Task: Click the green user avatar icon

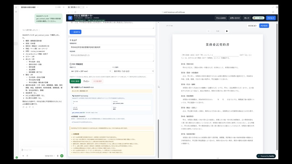Action: [17, 157]
